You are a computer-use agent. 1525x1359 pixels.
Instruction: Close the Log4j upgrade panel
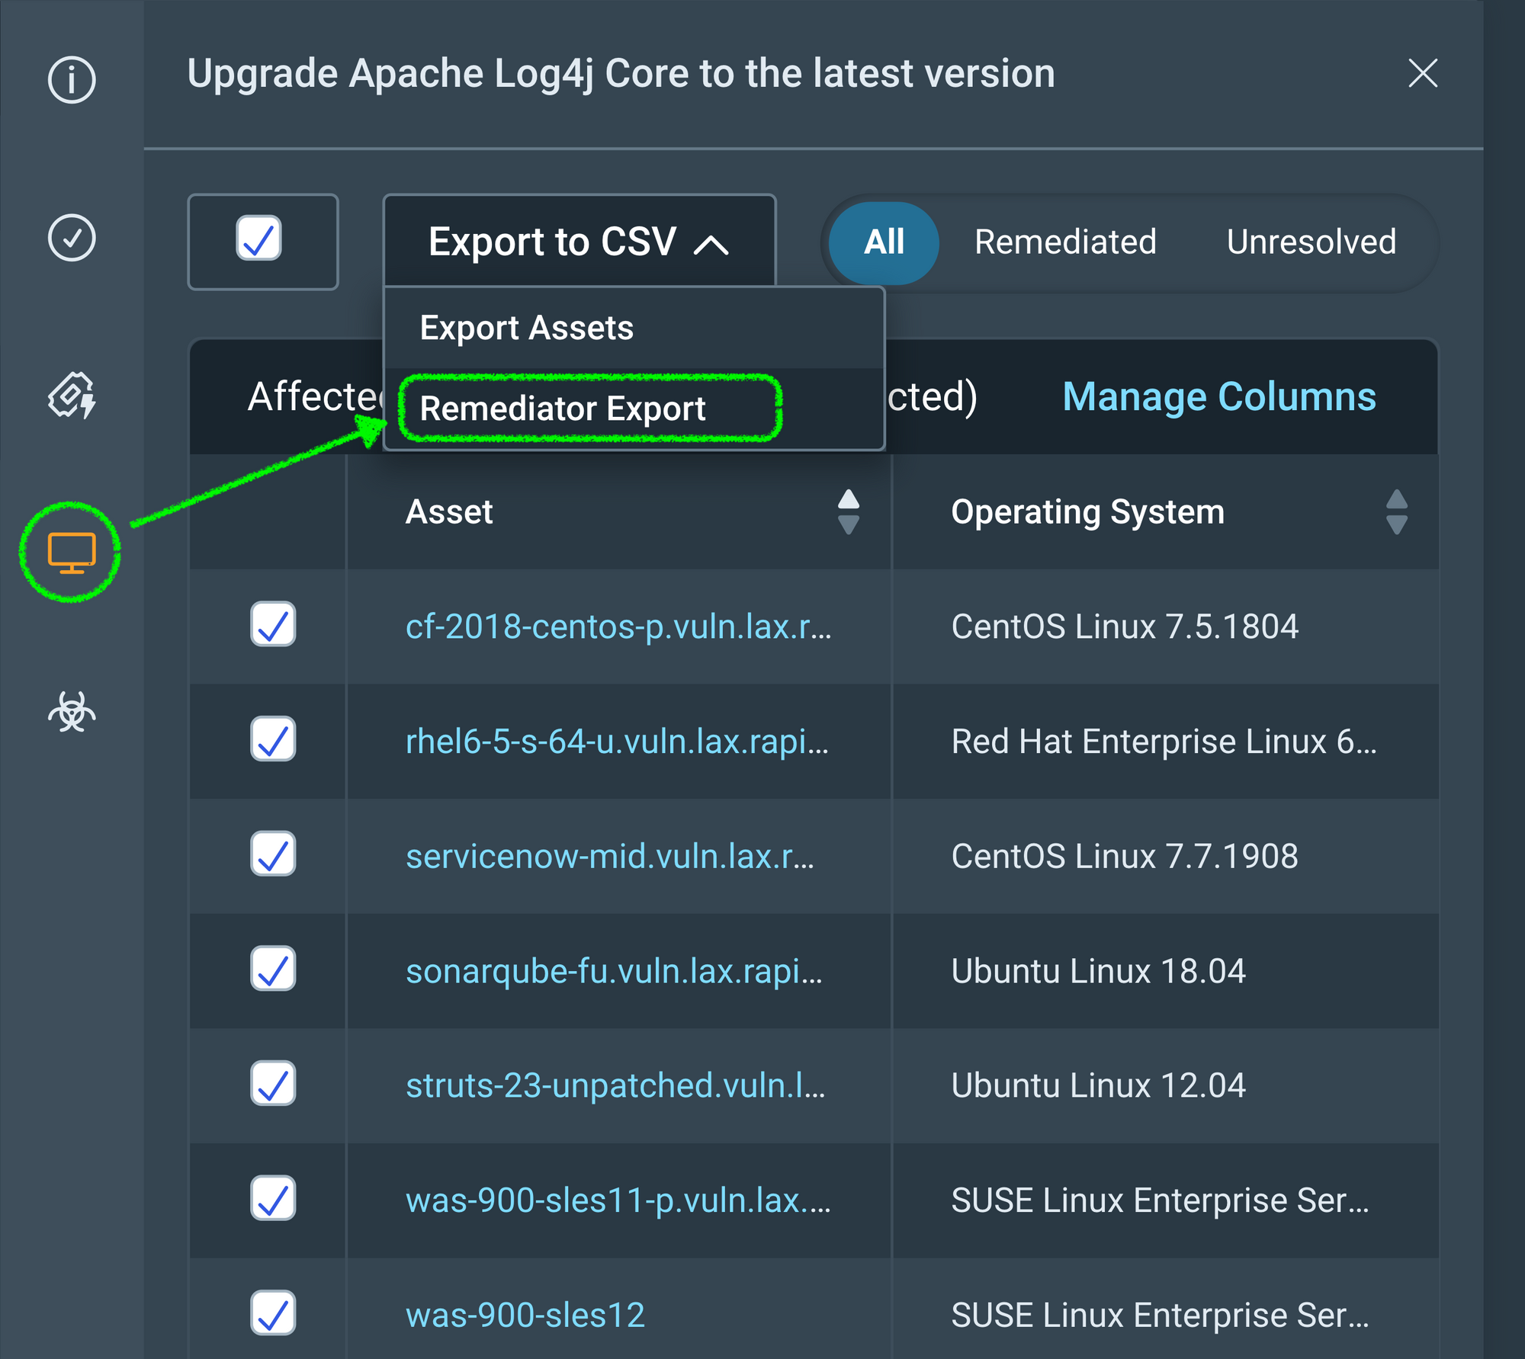[x=1423, y=74]
